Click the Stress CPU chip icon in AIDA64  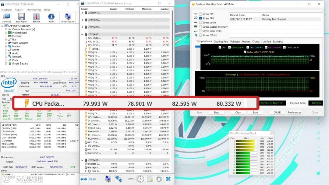tap(196, 14)
